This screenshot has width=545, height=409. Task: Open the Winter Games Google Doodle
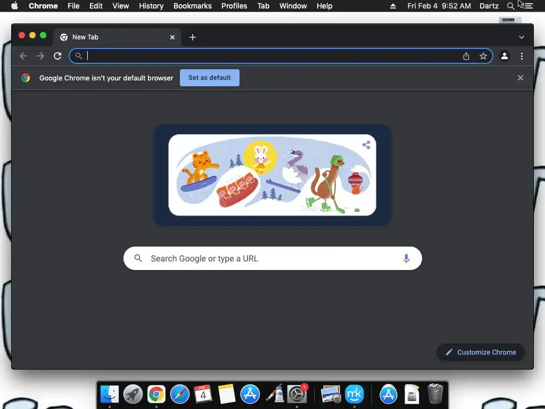(x=272, y=175)
